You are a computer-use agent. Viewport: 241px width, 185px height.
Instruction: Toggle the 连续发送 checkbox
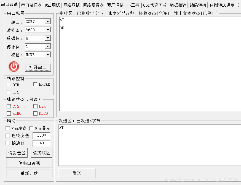click(7, 136)
